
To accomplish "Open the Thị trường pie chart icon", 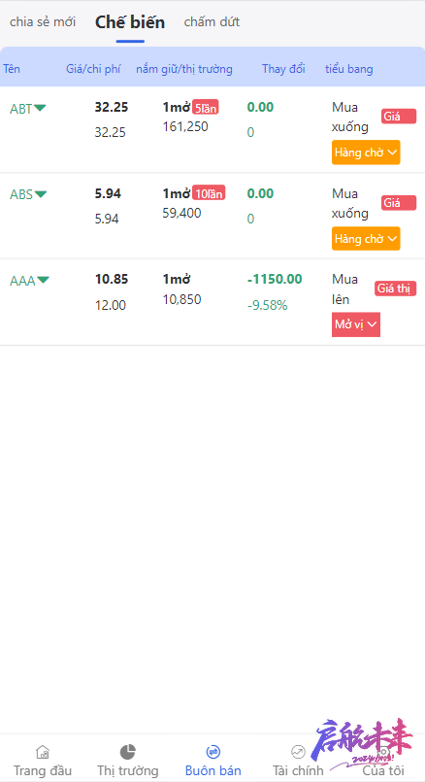I will coord(127,752).
